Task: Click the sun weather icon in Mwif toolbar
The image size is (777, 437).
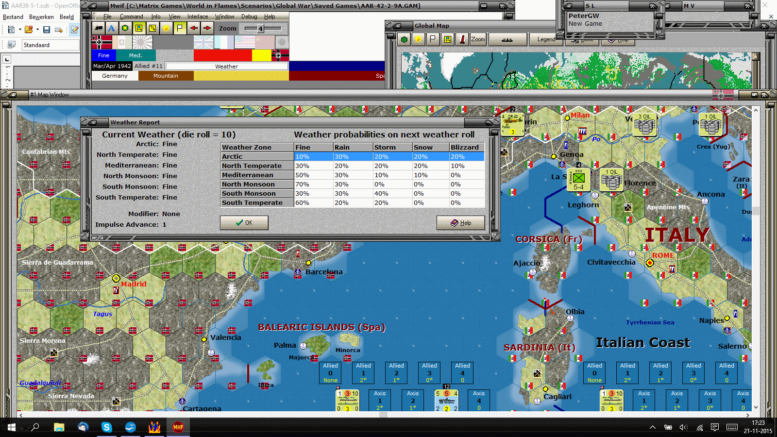Action: point(166,28)
